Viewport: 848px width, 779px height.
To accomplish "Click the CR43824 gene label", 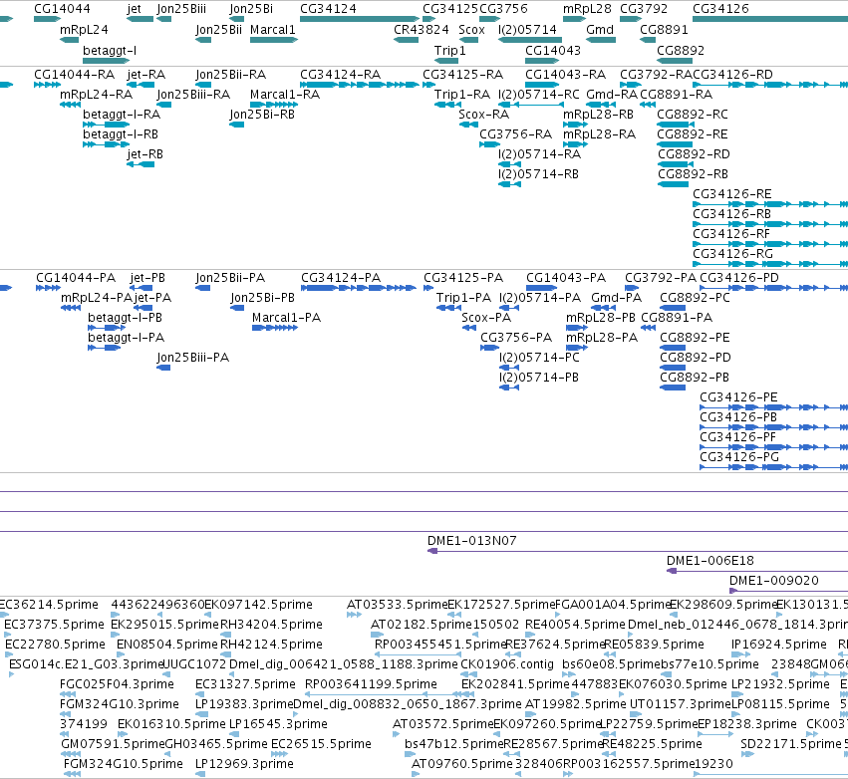I will [x=421, y=29].
